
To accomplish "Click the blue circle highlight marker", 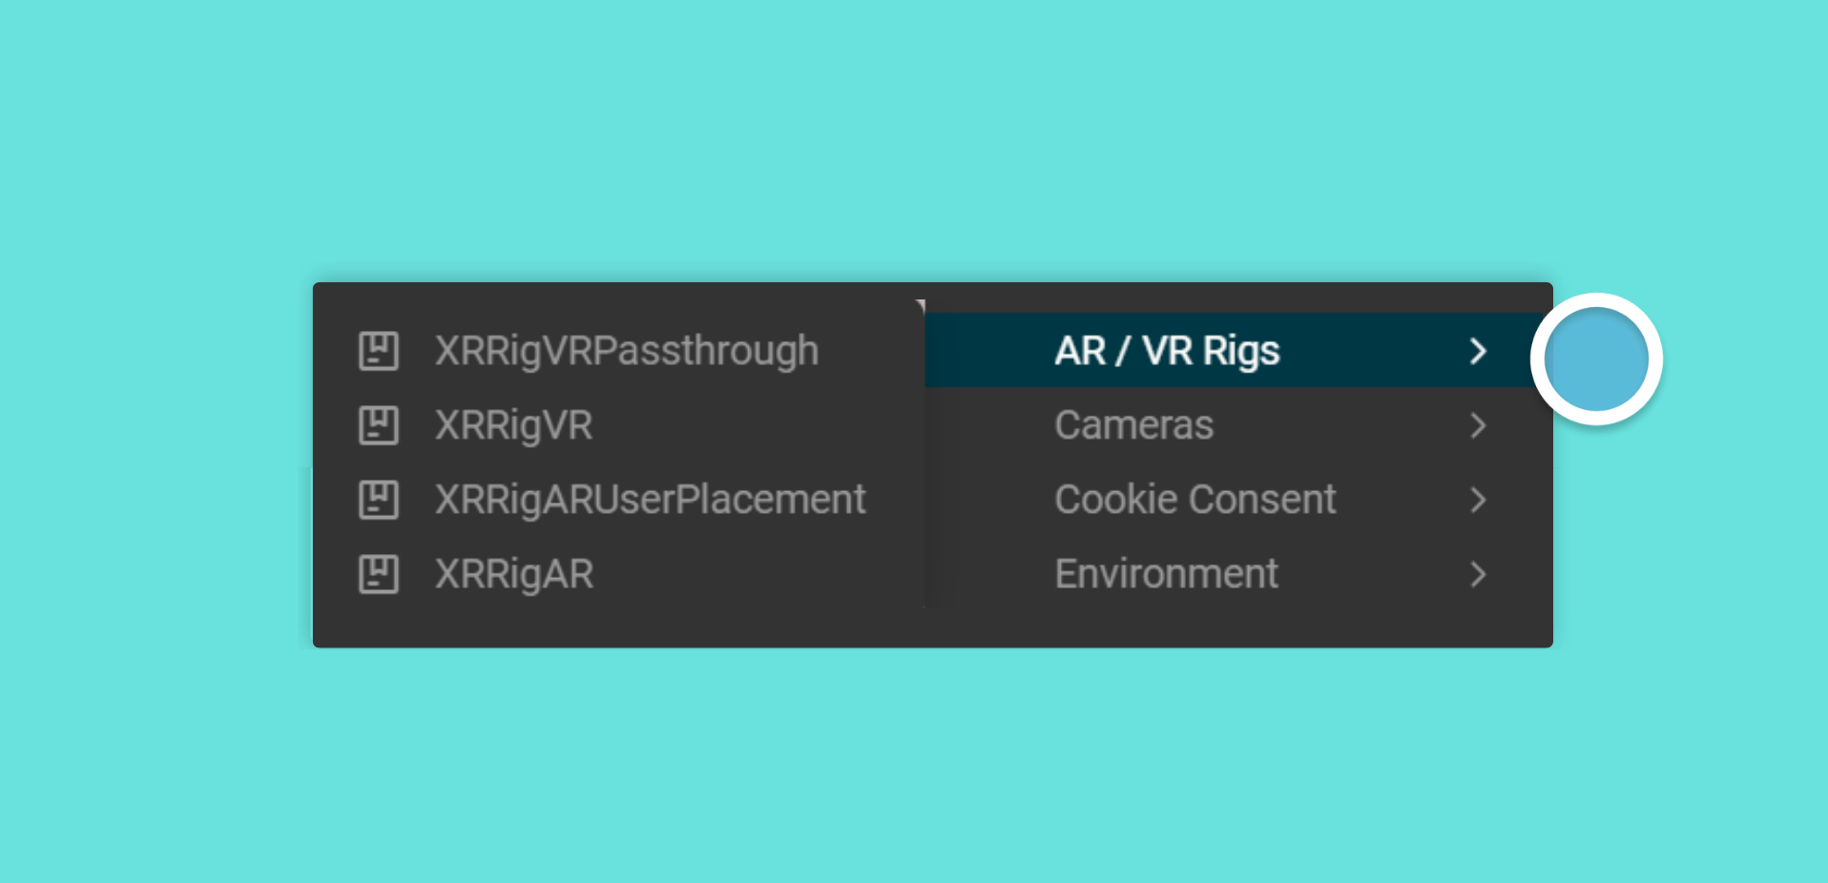I will [1596, 359].
